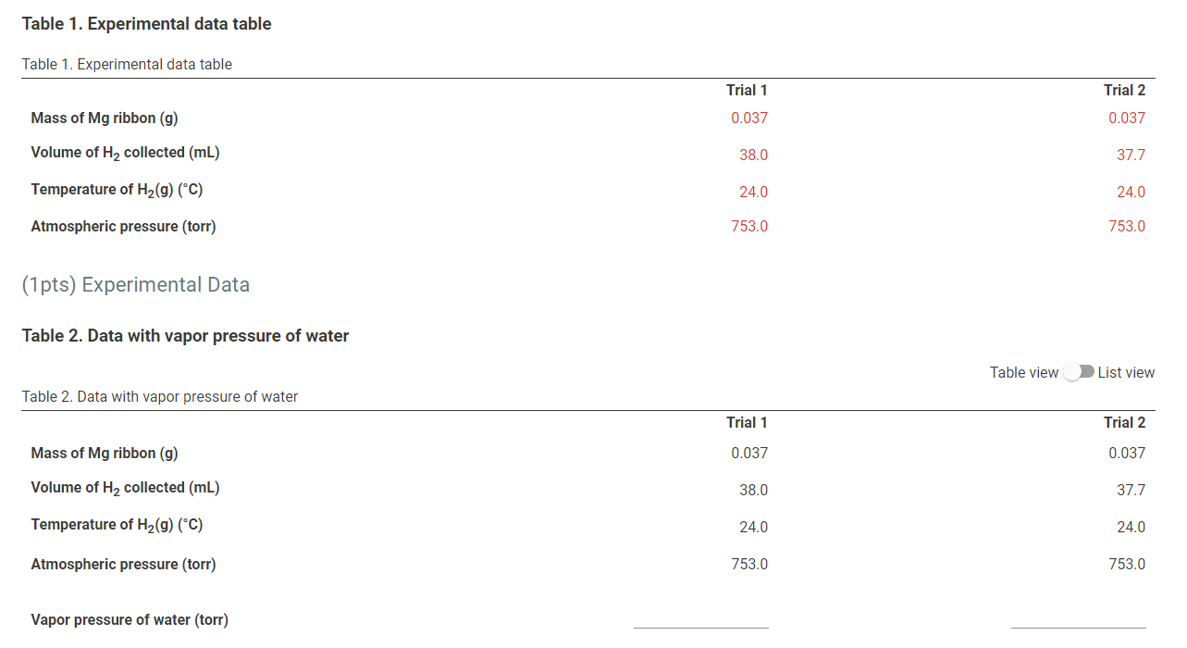Click the Trial 1 column header in Table 1
Screen dimensions: 1187x648
pos(747,90)
